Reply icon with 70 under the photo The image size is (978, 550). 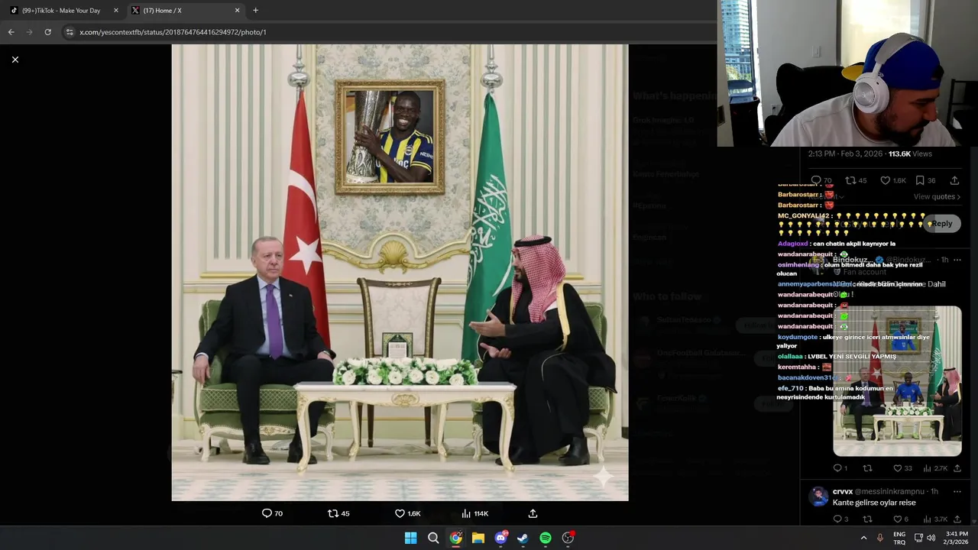[272, 513]
